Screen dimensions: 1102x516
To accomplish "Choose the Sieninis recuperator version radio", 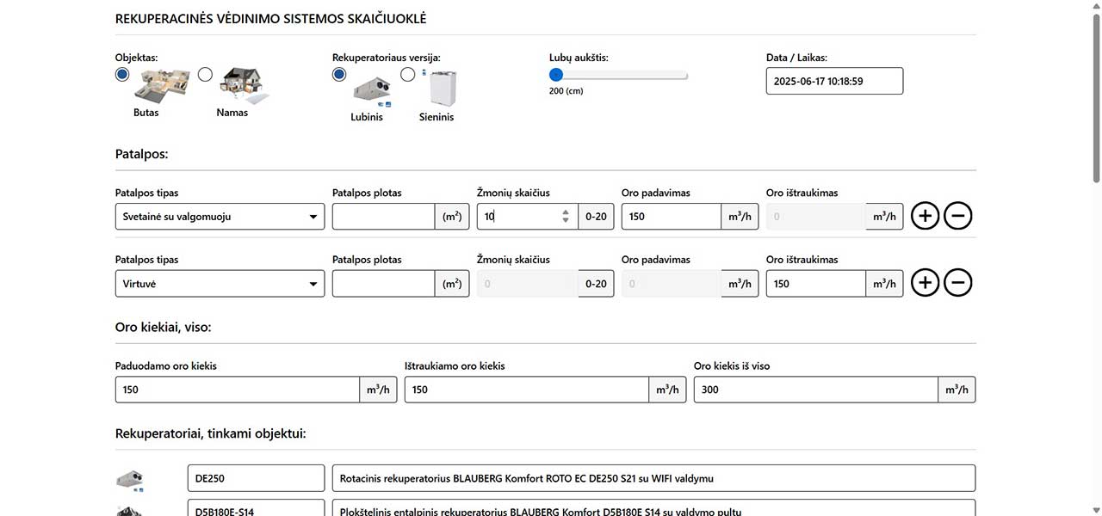I will tap(408, 75).
